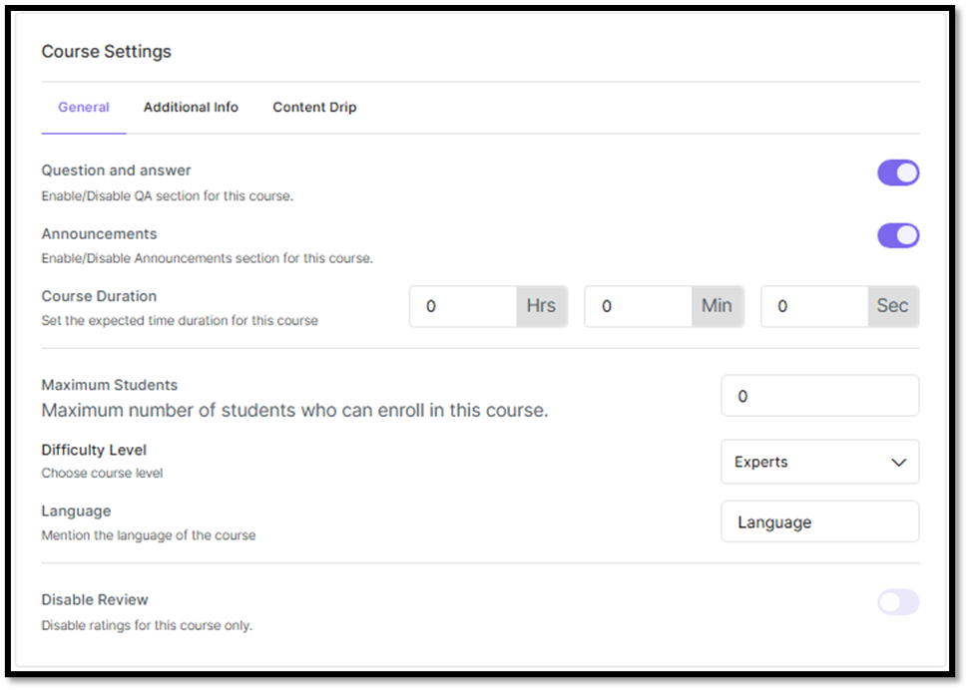Screen dimensions: 968x690
Task: Click the chevron arrow in Difficulty dropdown
Action: [898, 463]
